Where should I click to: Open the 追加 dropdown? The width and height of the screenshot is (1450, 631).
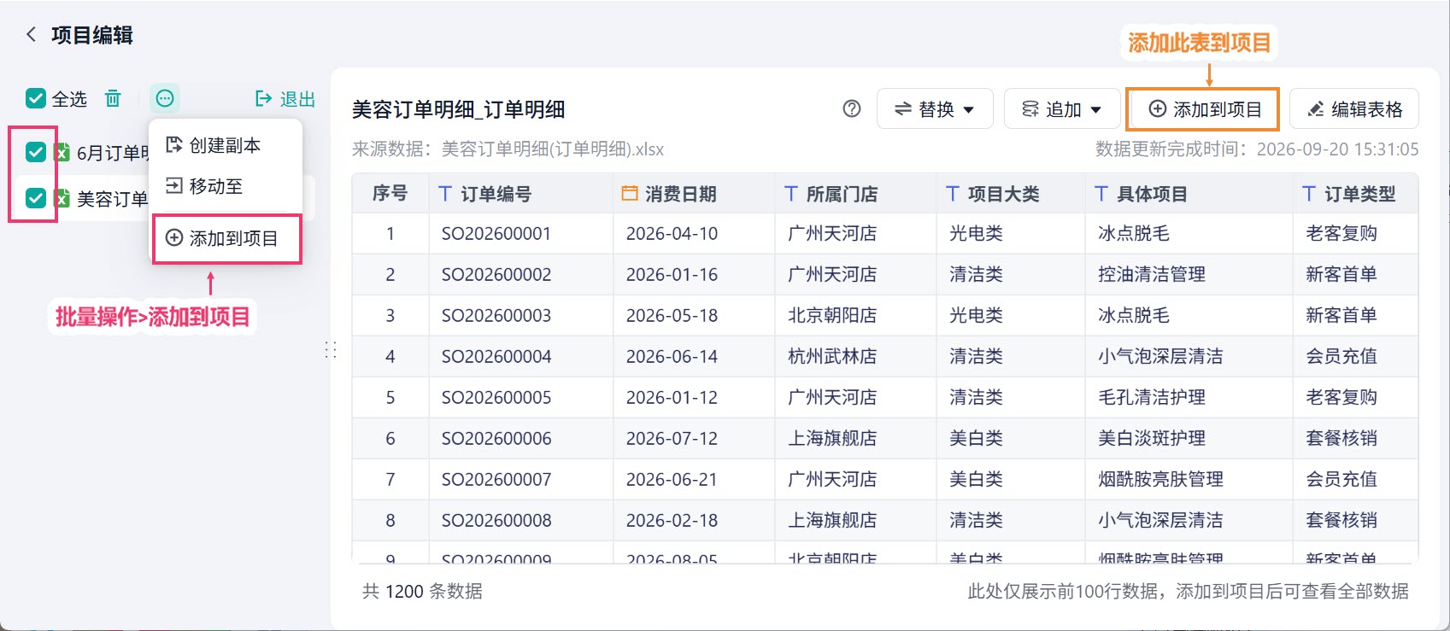point(1062,108)
